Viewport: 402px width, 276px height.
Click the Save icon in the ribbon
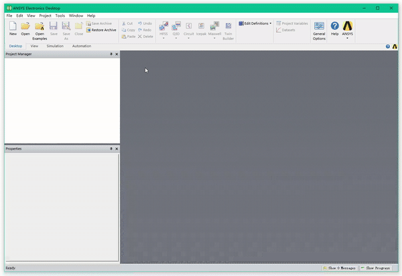pyautogui.click(x=54, y=26)
